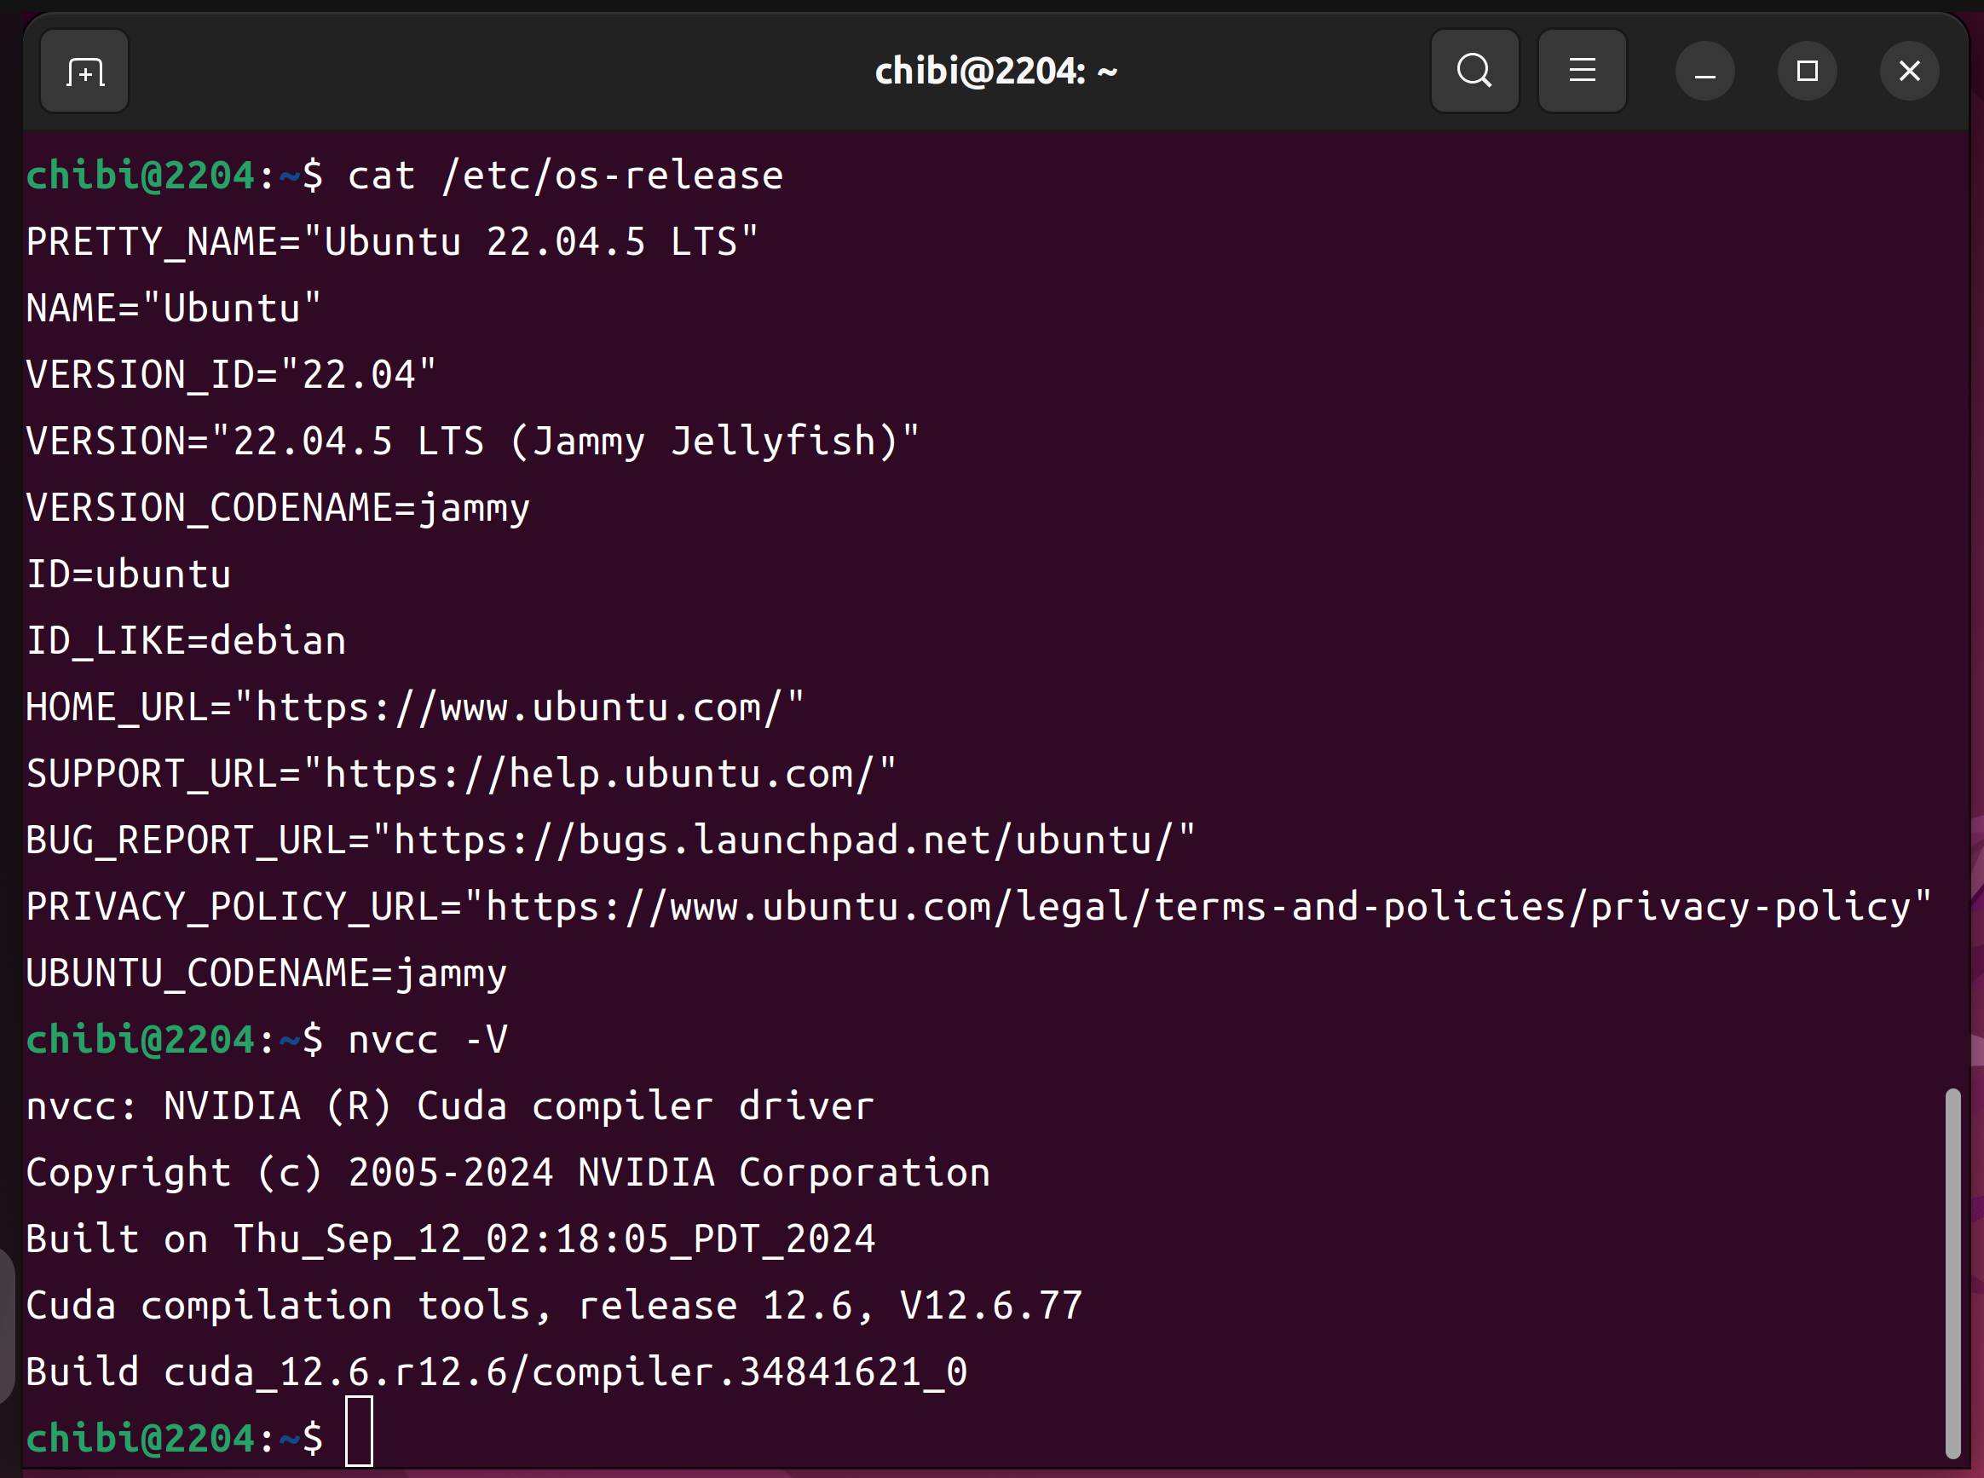Maximize the terminal window
The image size is (1984, 1478).
[x=1807, y=72]
